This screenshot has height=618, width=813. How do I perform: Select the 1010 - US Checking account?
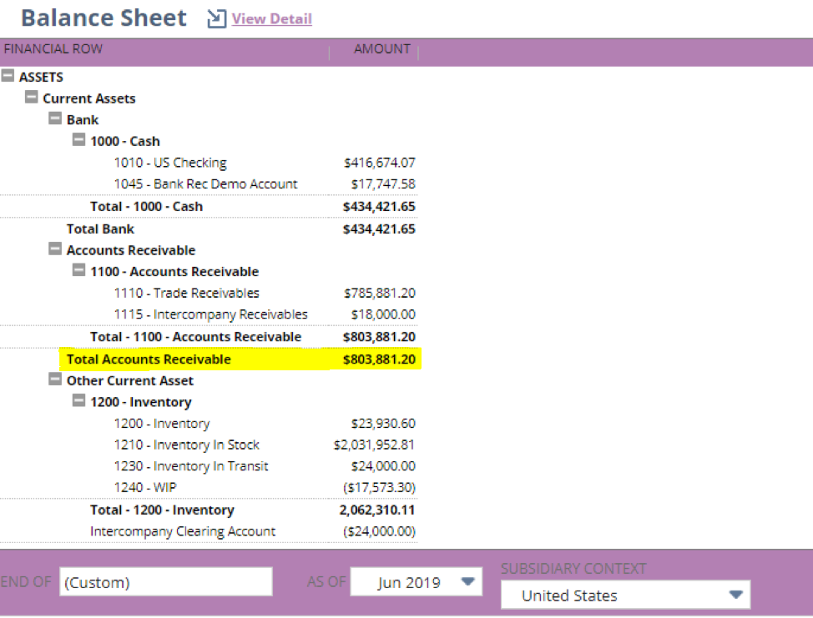coord(171,162)
